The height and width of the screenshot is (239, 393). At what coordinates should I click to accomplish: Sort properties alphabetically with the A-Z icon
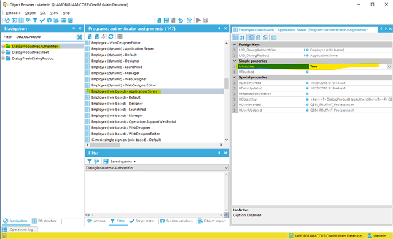[x=243, y=37]
